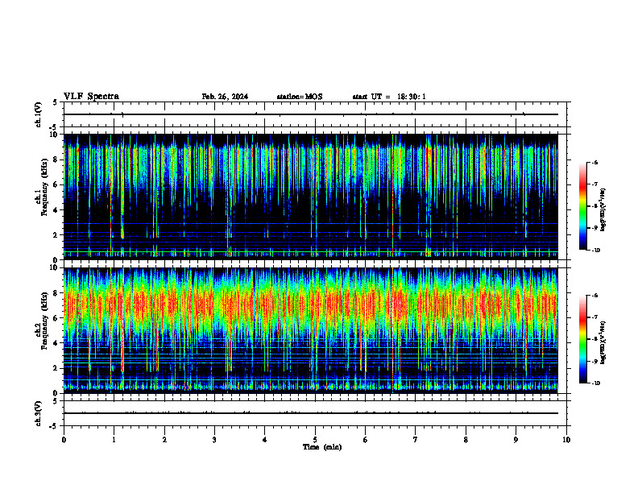Click the ch.2 spectrogram color bar
The width and height of the screenshot is (638, 493).
tap(583, 339)
